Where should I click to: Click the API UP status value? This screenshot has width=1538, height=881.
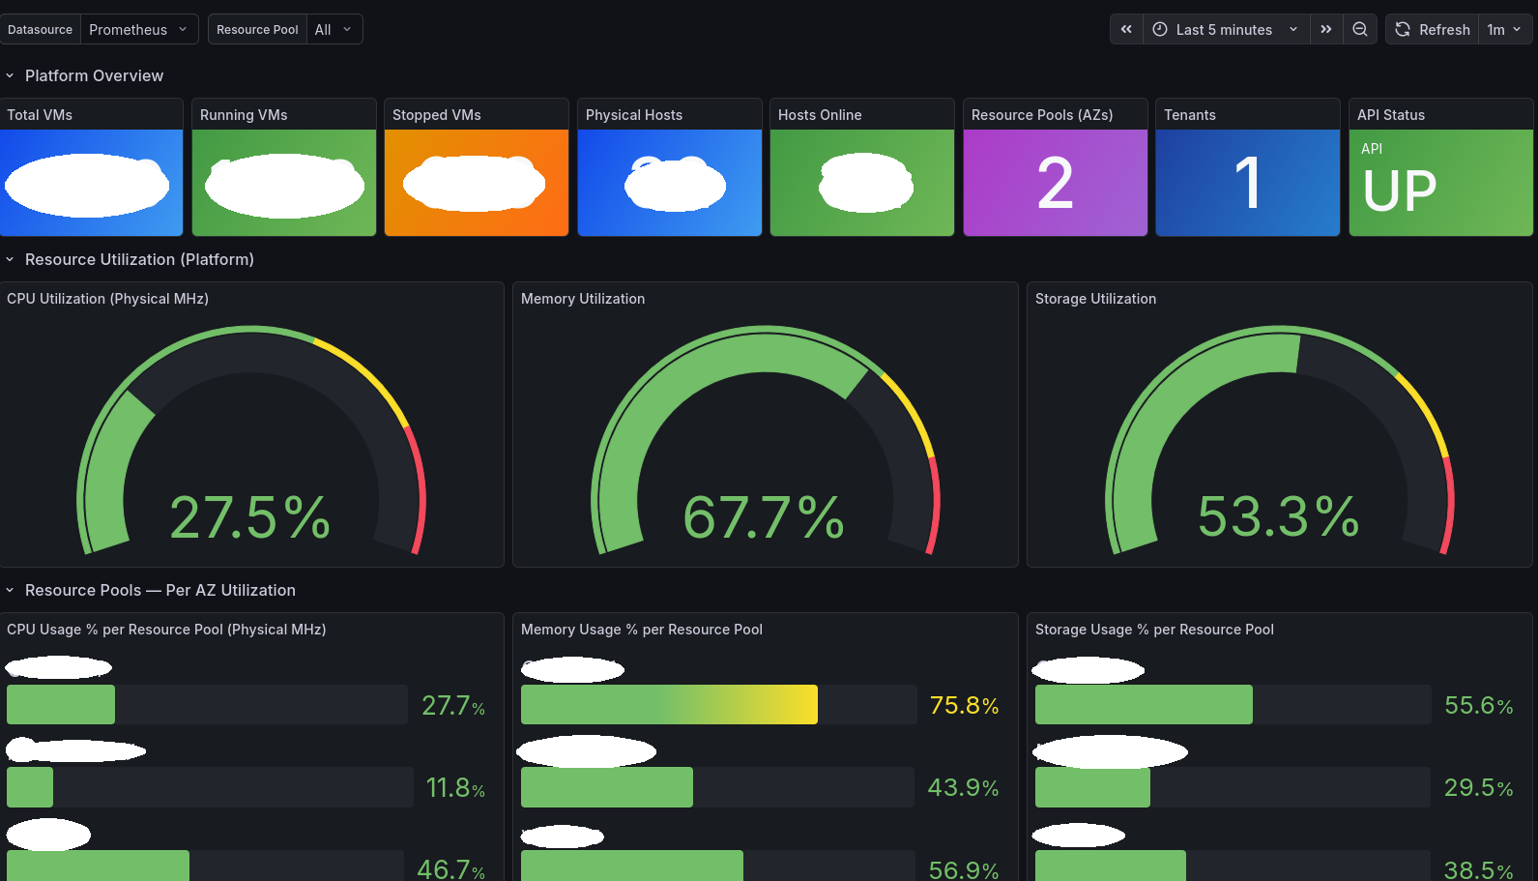coord(1400,191)
